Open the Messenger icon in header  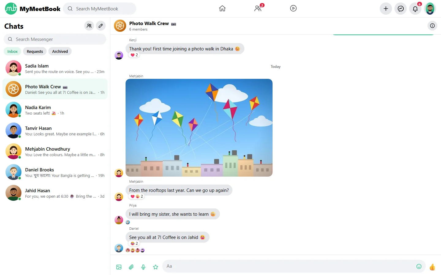click(x=401, y=9)
